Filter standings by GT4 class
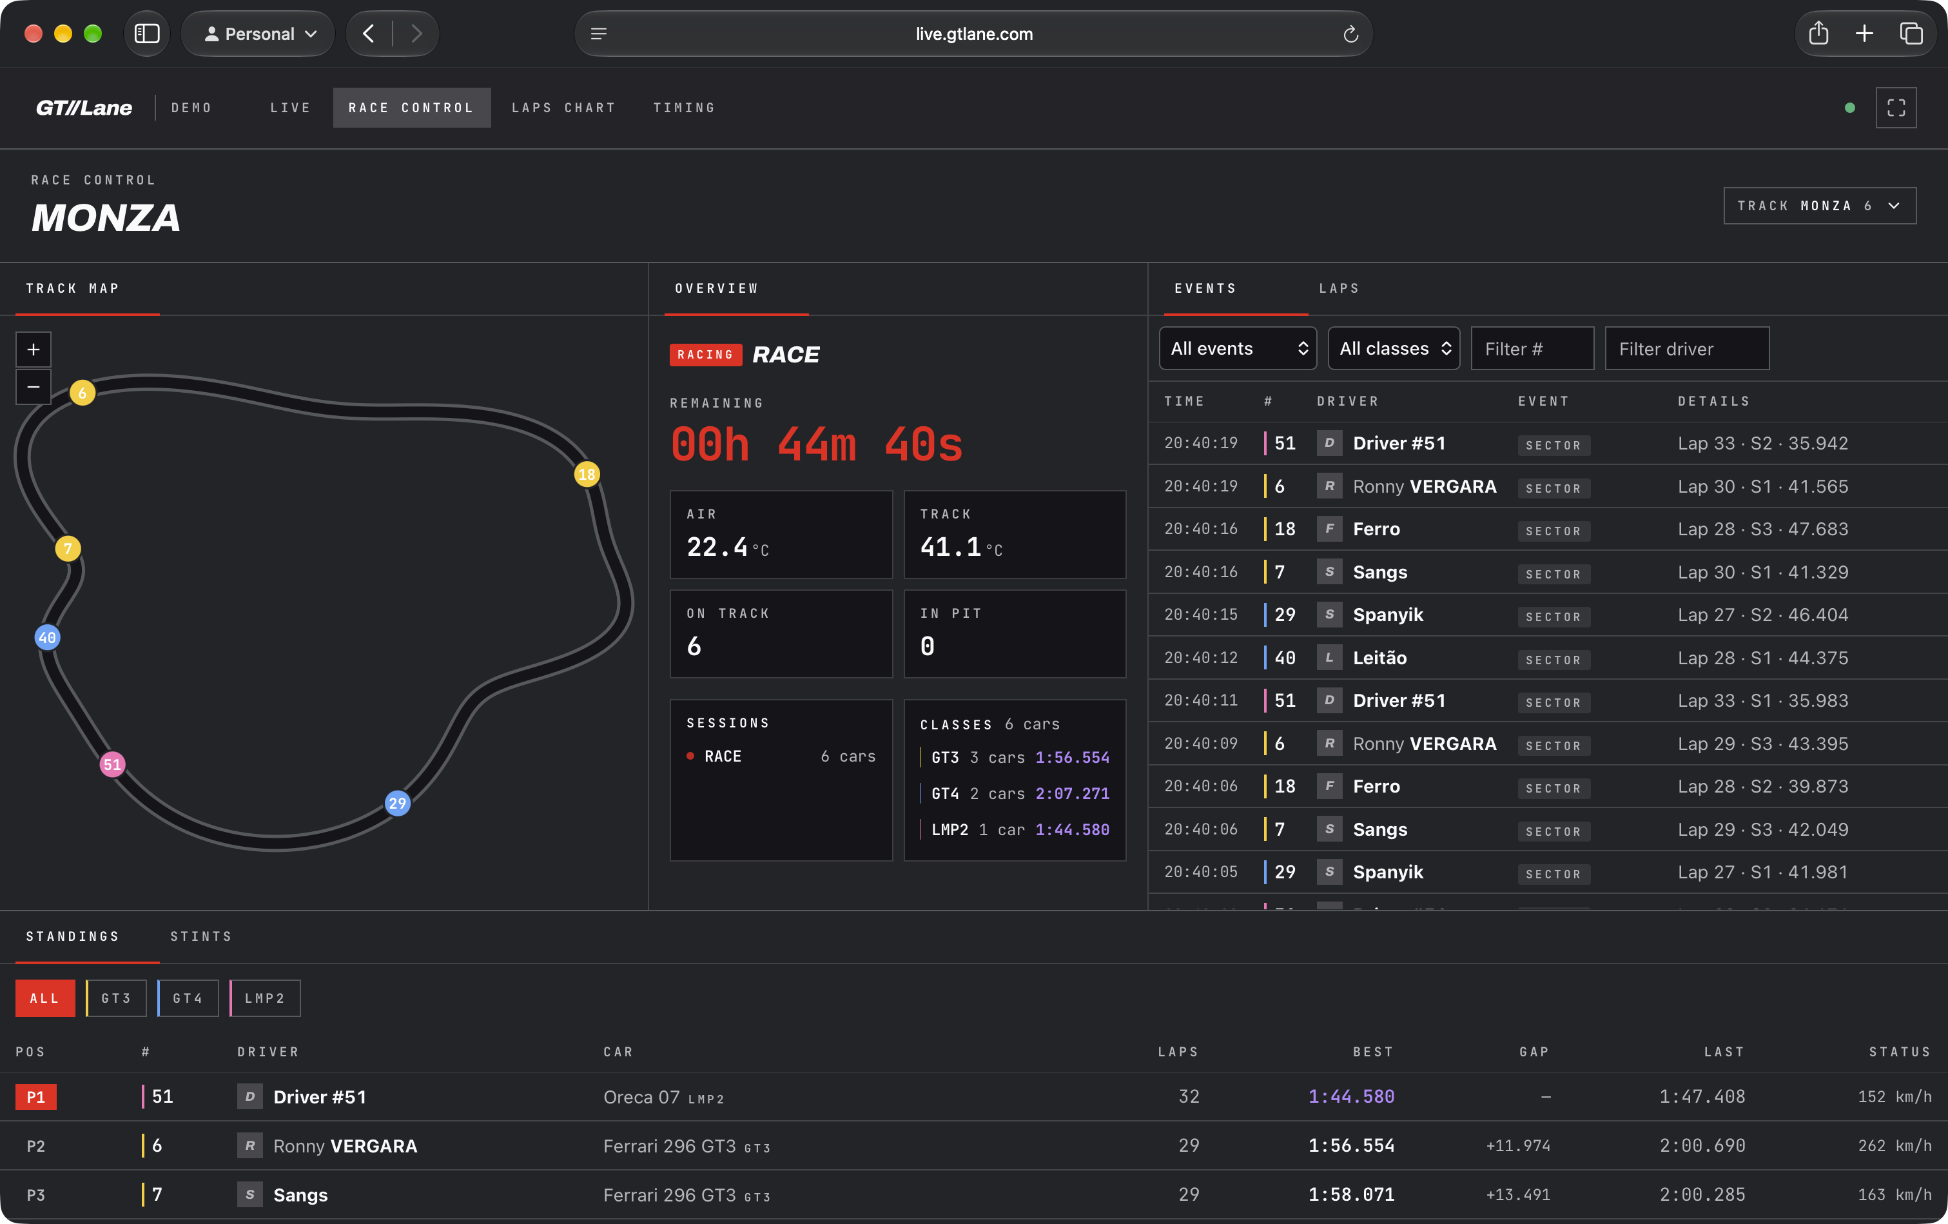The height and width of the screenshot is (1224, 1948). coord(188,998)
